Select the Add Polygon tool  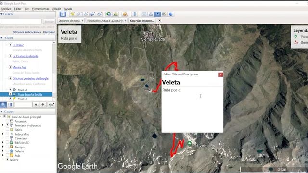79,14
